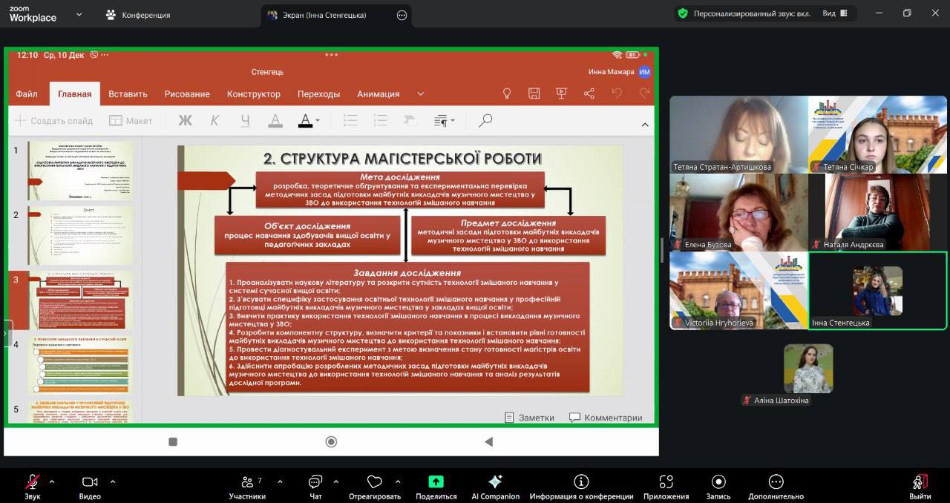Expand the Zoom Workplace dropdown arrow
This screenshot has width=950, height=503.
pyautogui.click(x=79, y=14)
